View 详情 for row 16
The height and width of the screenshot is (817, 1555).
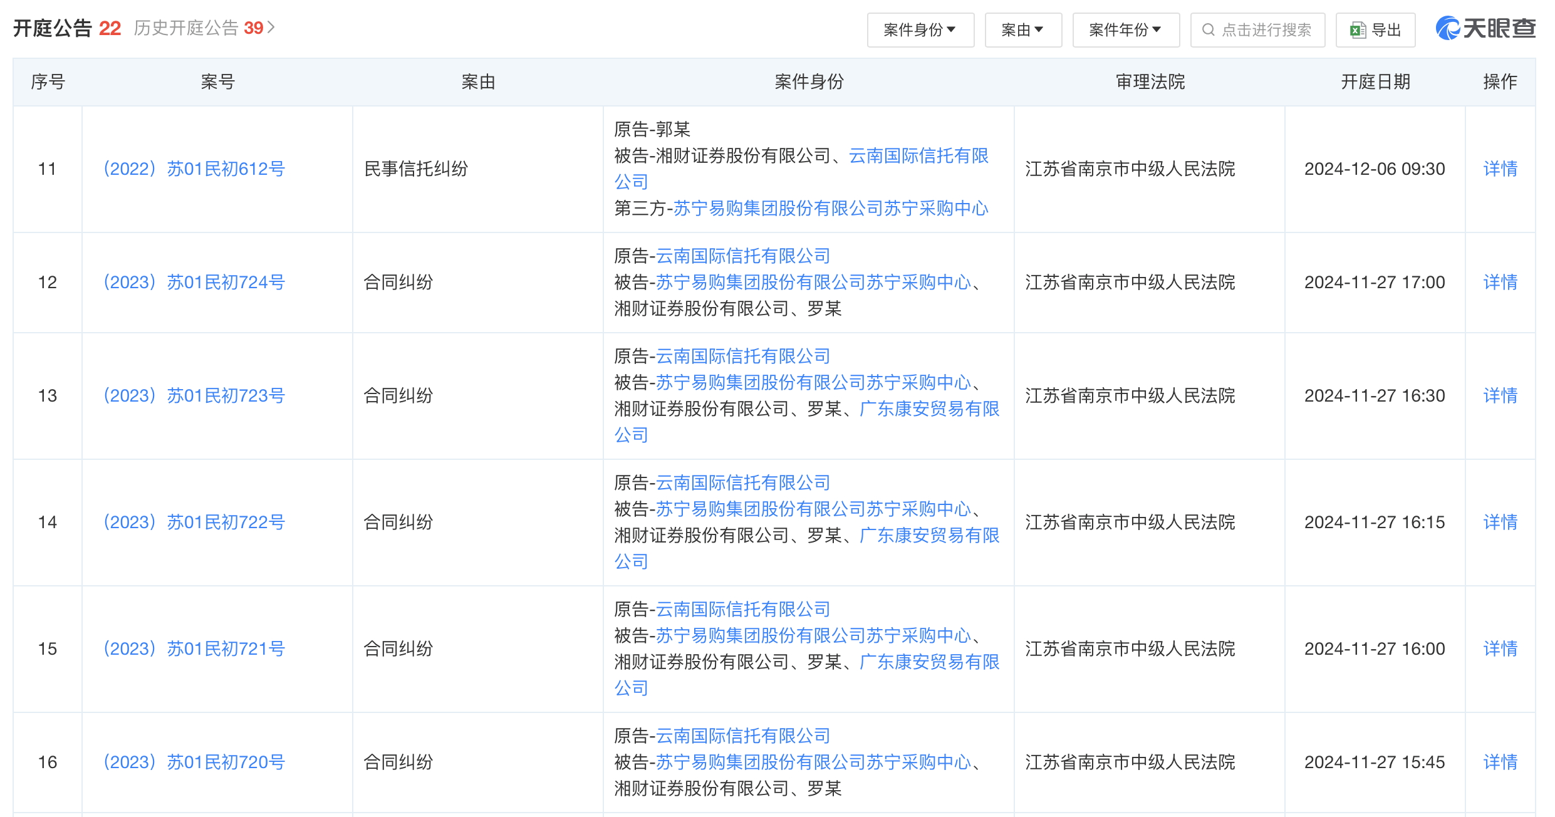(x=1500, y=762)
